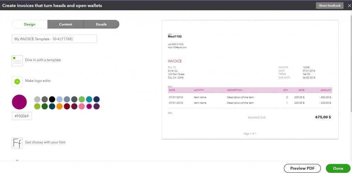Viewport: 352px width, 173px height.
Task: Select the lime green color swatch
Action: click(x=37, y=106)
